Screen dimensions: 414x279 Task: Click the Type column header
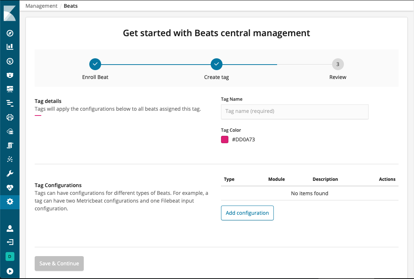(x=229, y=179)
